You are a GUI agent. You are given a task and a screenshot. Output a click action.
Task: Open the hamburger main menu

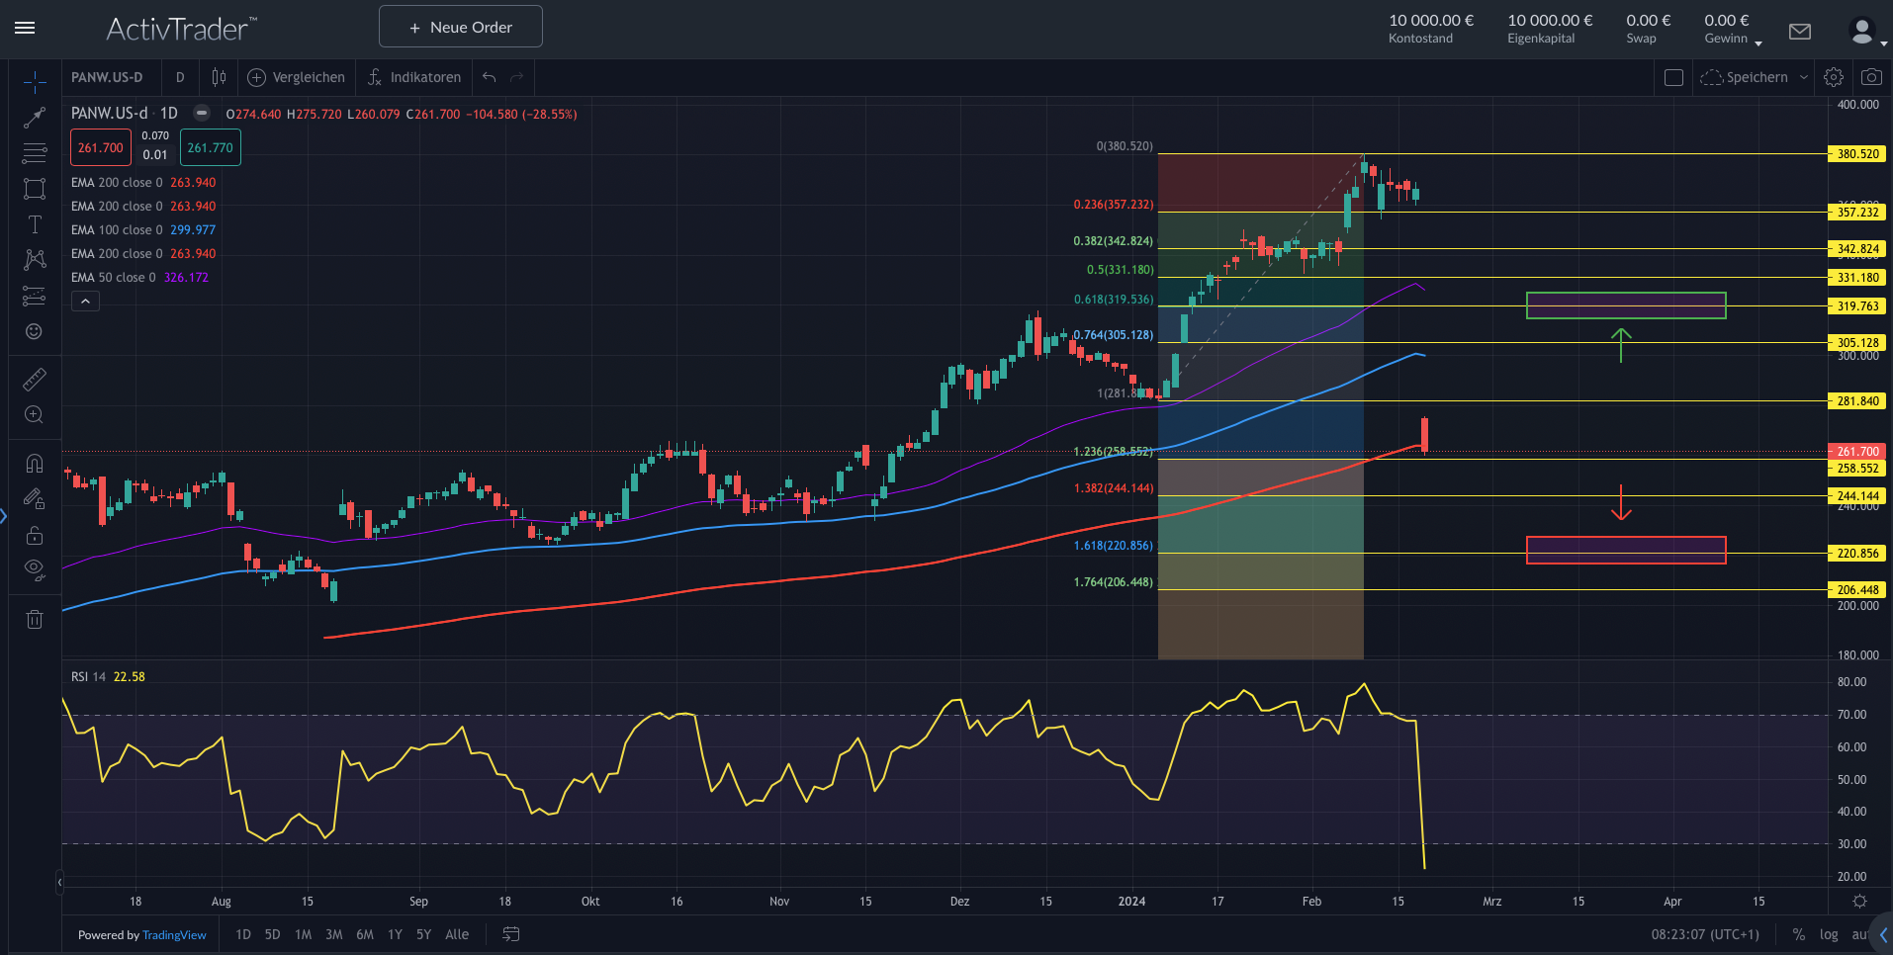click(25, 28)
